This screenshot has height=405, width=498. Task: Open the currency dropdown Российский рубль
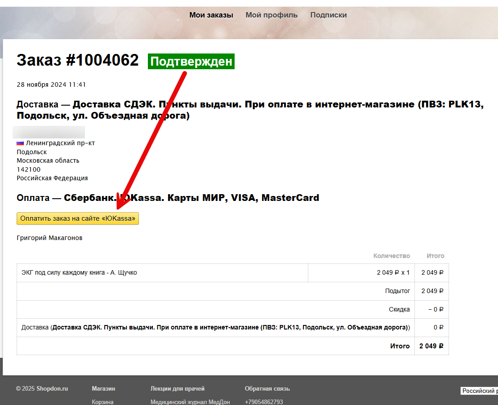tap(479, 391)
